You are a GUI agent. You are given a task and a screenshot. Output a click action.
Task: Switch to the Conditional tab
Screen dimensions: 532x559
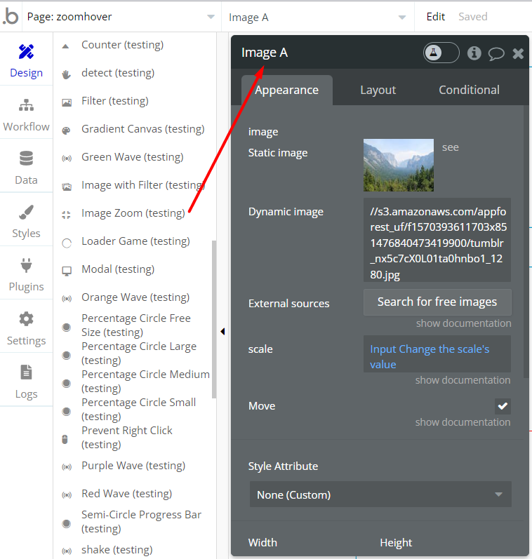pos(470,90)
